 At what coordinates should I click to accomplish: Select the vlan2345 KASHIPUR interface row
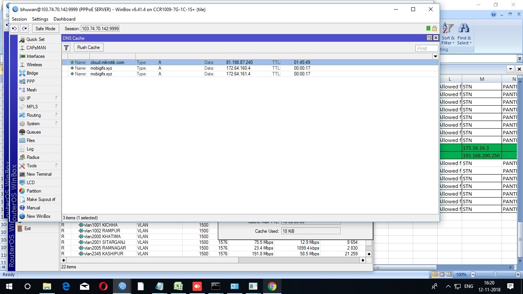pos(213,254)
